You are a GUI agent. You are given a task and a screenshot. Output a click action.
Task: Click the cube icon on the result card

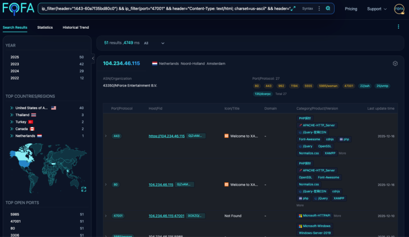coord(395,63)
